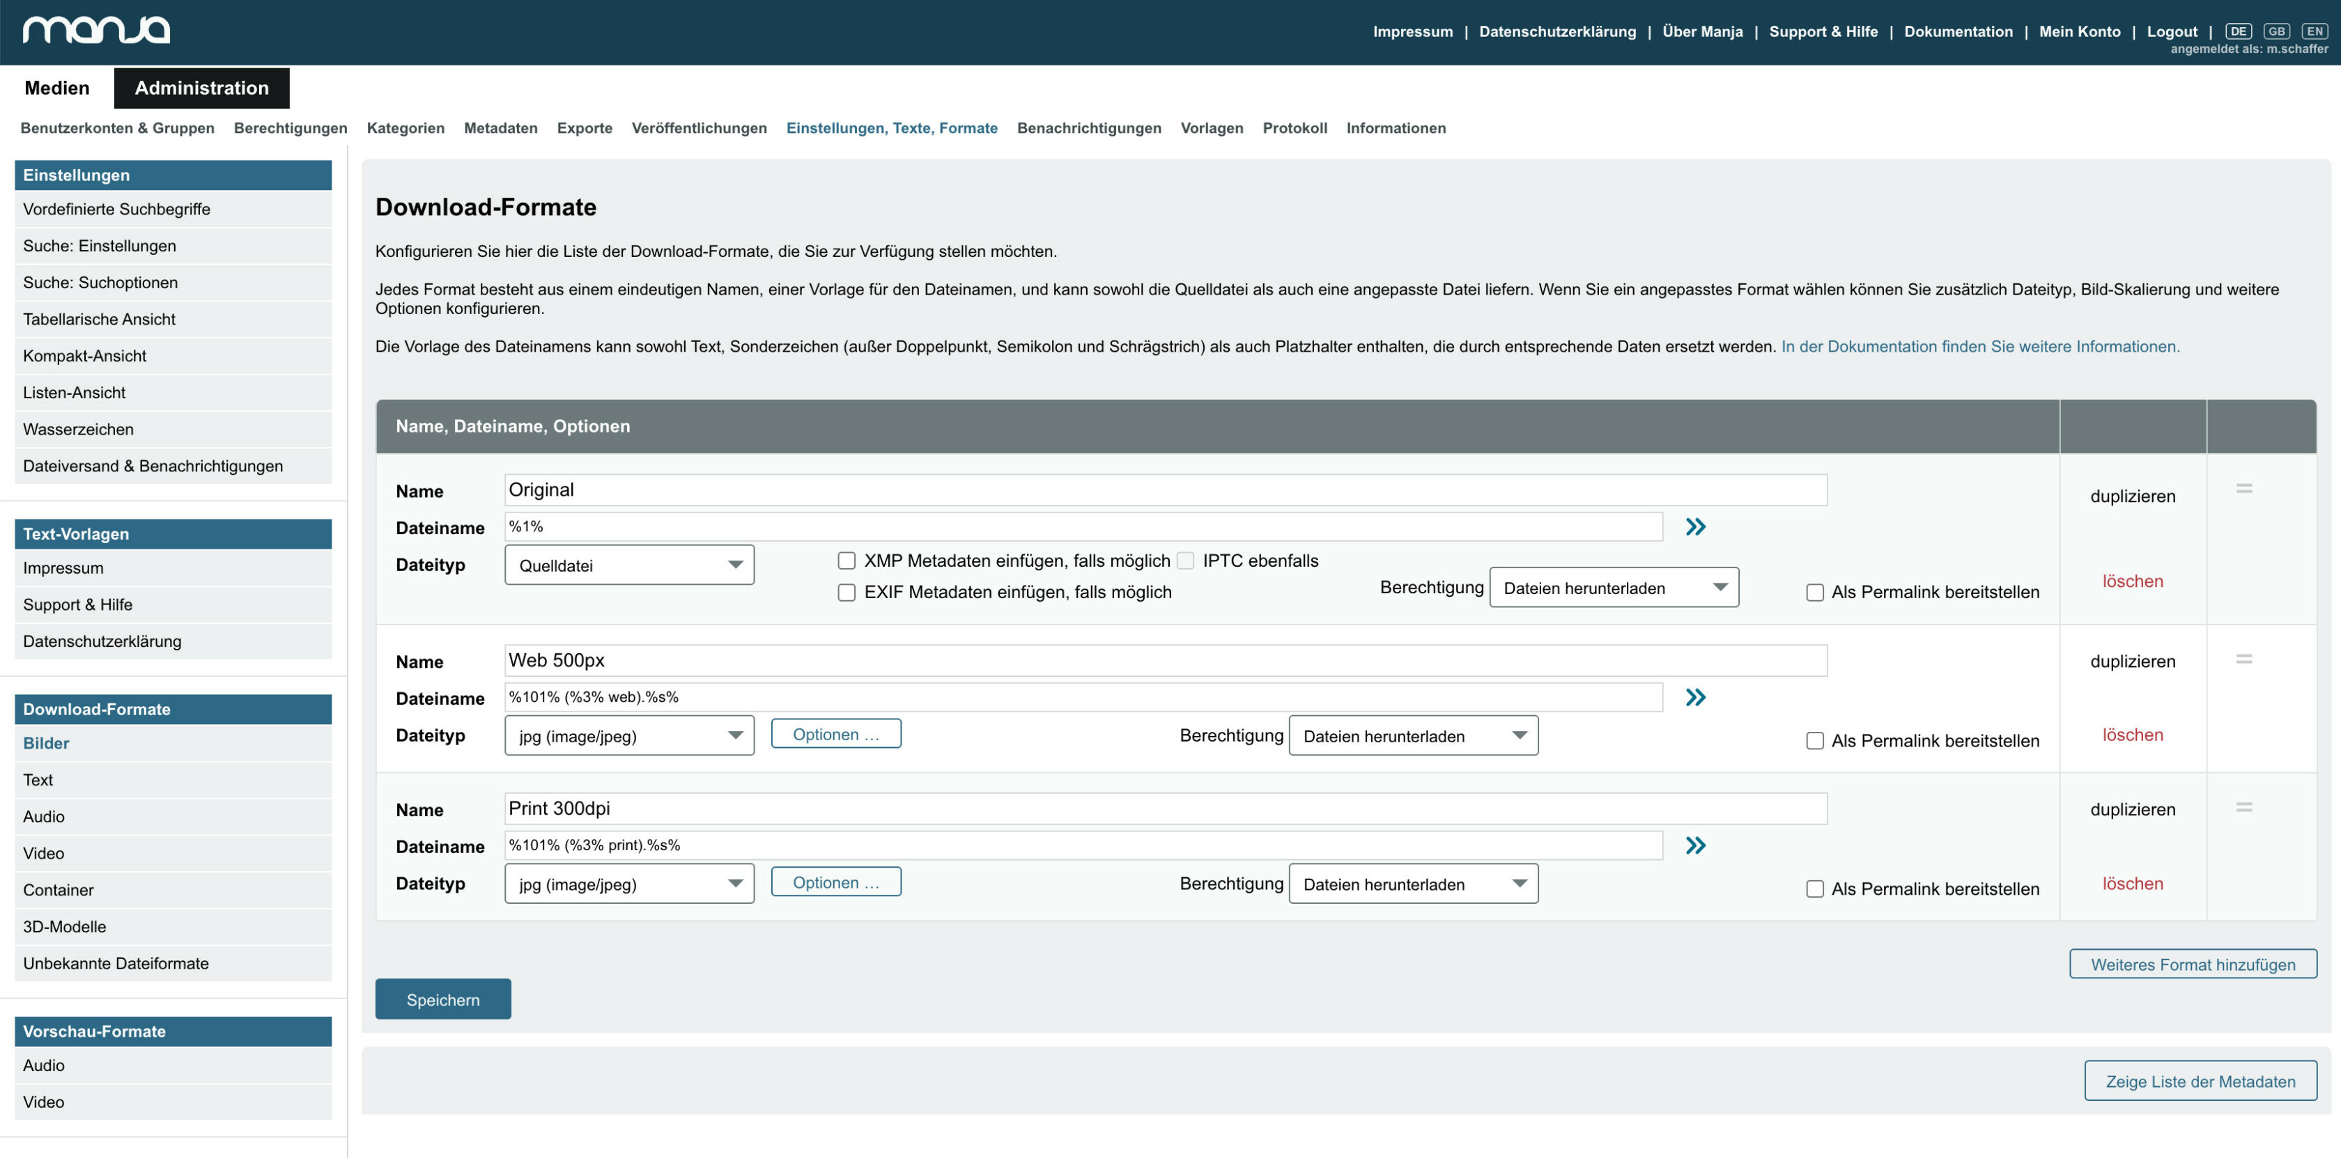Open Dateityp dropdown for Print 300dpi
This screenshot has width=2341, height=1158.
[629, 884]
